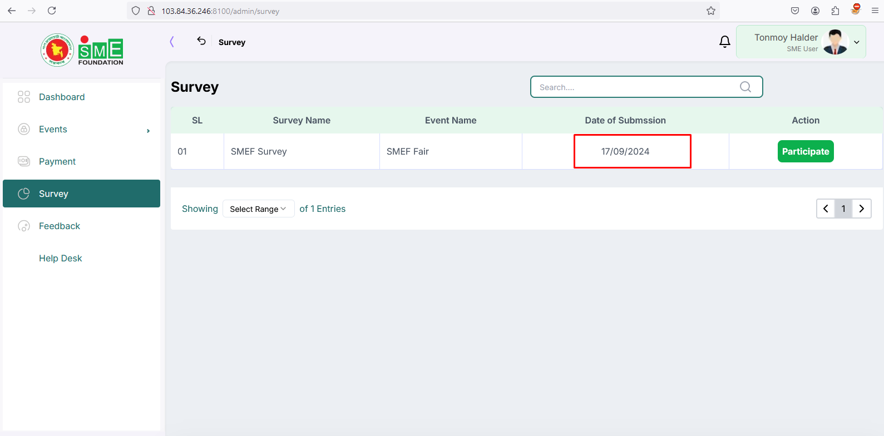Viewport: 884px width, 436px height.
Task: Click the Action column header
Action: [x=806, y=120]
